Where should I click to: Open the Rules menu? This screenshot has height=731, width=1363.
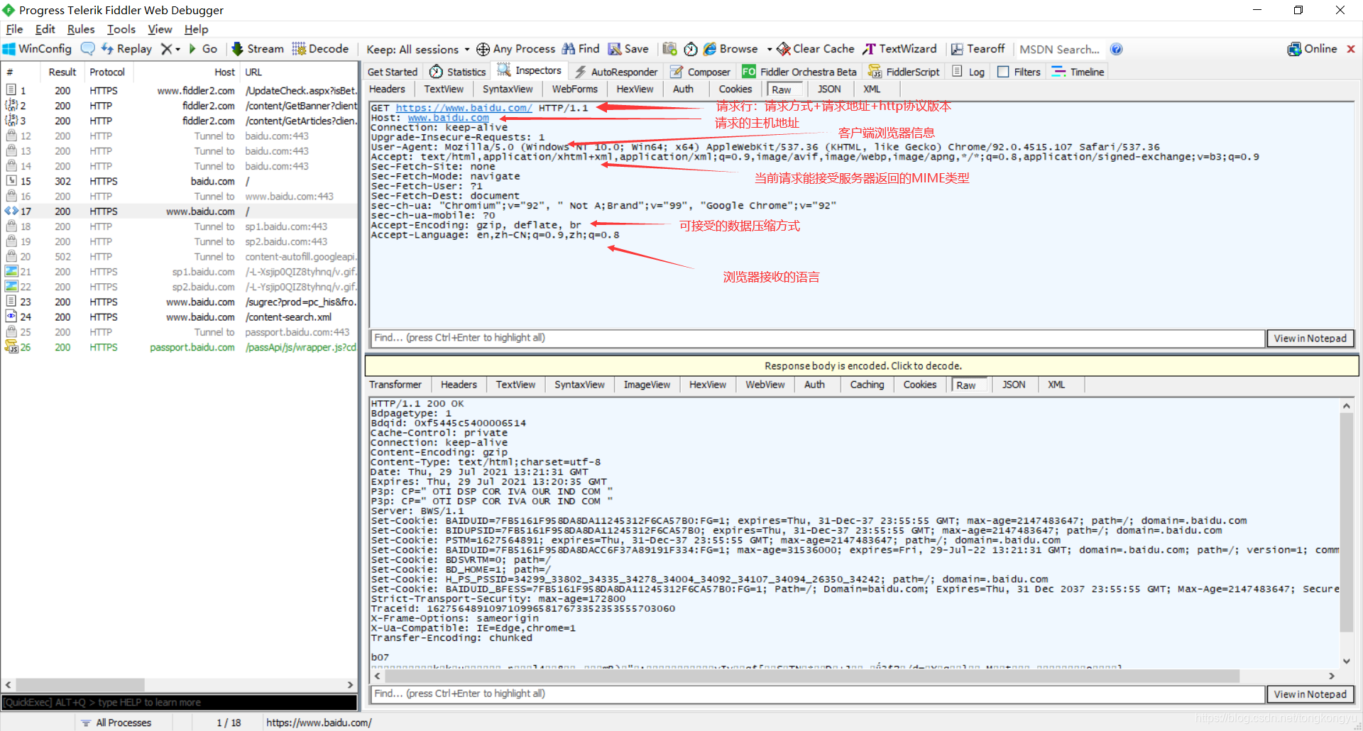pos(81,29)
